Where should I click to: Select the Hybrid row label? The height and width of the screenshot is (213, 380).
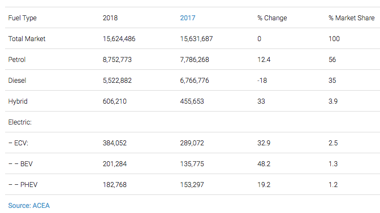pos(18,101)
